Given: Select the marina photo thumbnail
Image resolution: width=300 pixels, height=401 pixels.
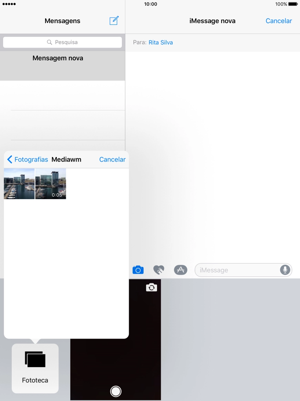Looking at the screenshot, I should tap(19, 184).
